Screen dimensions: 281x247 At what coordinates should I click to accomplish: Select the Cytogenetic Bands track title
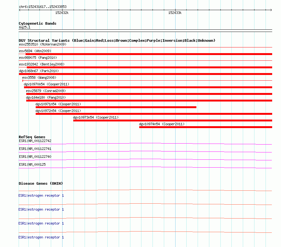tap(38, 23)
